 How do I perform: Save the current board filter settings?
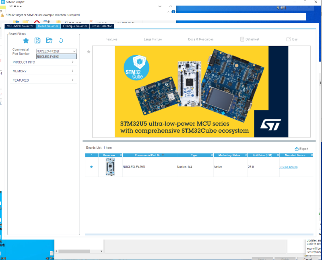(37, 41)
